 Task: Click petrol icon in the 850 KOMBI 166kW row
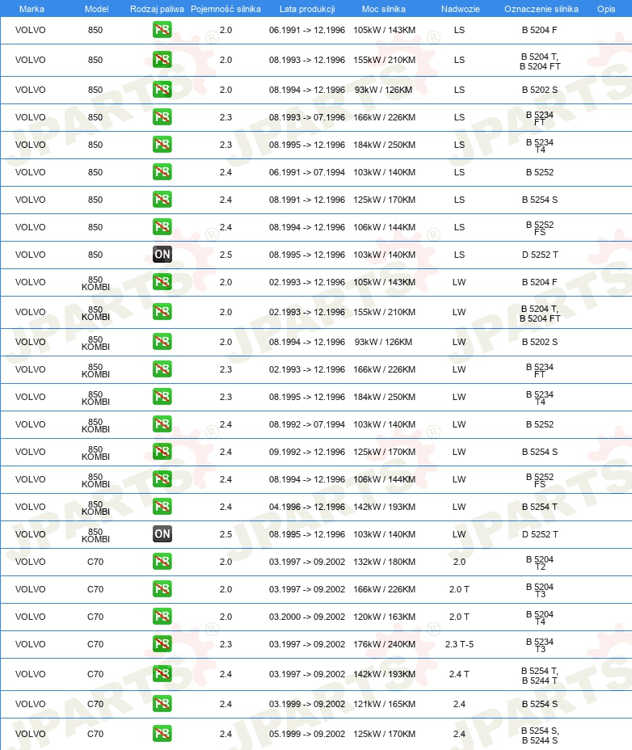tap(162, 369)
